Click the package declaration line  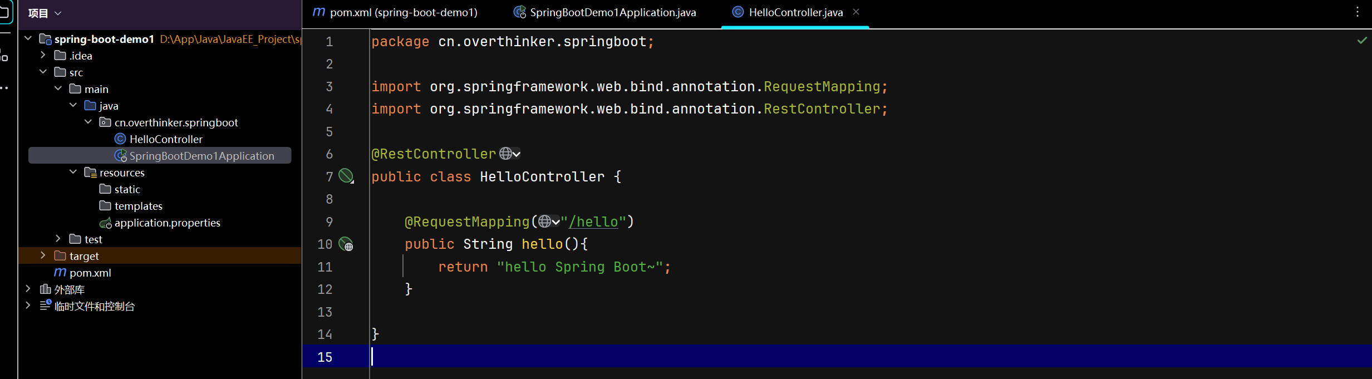point(513,42)
